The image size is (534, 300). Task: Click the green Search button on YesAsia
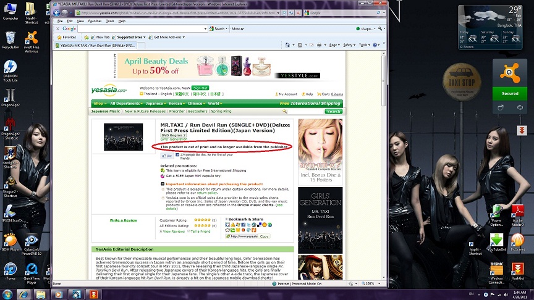333,112
